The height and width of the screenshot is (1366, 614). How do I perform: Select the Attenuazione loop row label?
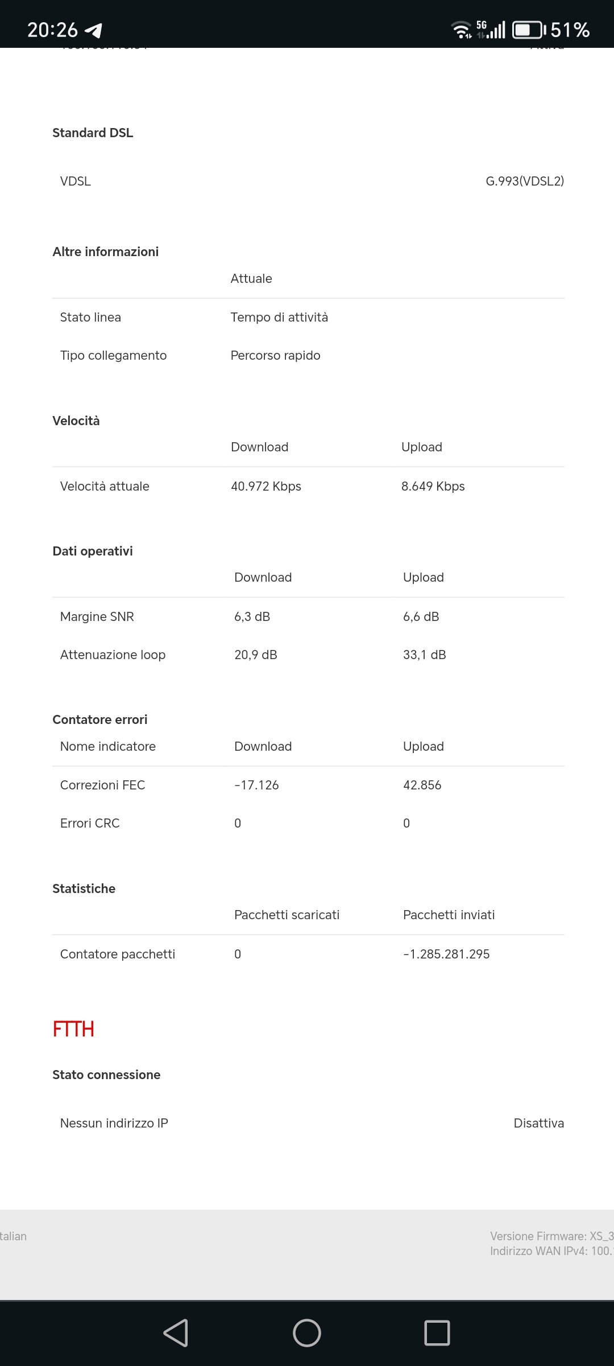click(x=113, y=655)
